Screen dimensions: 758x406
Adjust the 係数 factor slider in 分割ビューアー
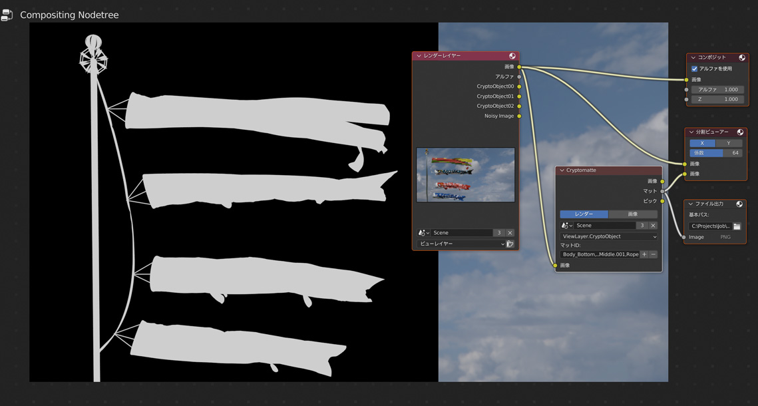pyautogui.click(x=715, y=152)
